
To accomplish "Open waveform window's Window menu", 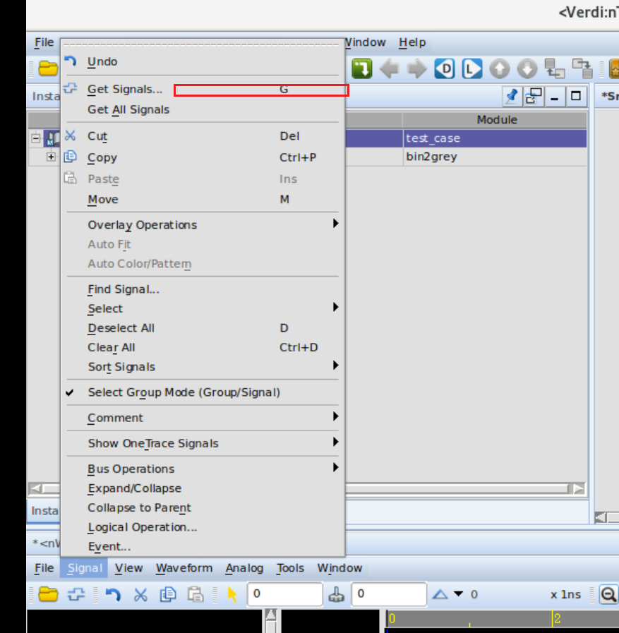I will pyautogui.click(x=339, y=568).
